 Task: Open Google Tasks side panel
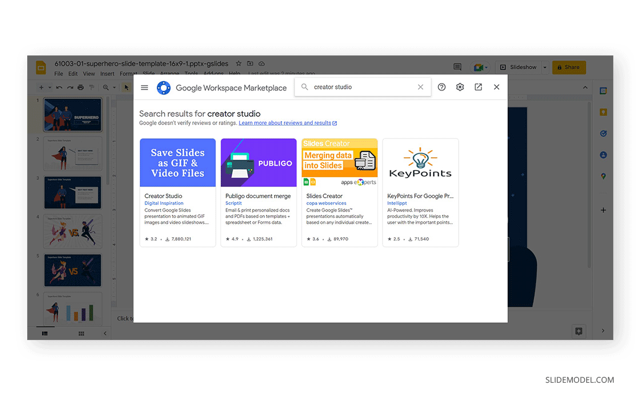pos(603,134)
